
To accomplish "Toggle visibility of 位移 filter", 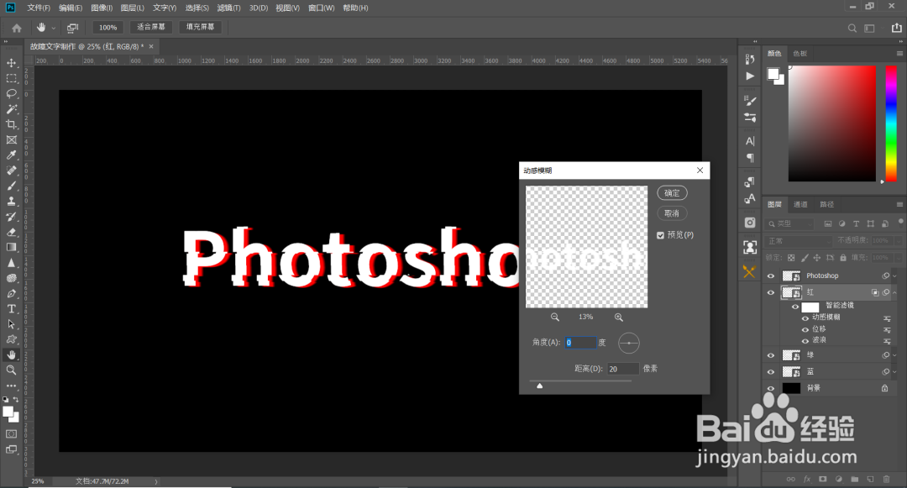I will (x=805, y=329).
